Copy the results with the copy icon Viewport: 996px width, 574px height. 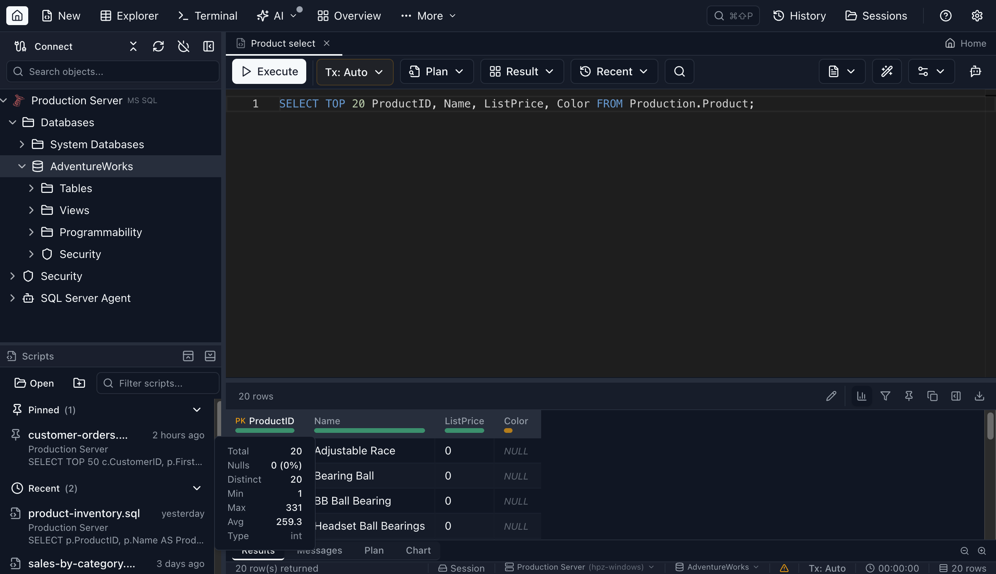click(932, 396)
